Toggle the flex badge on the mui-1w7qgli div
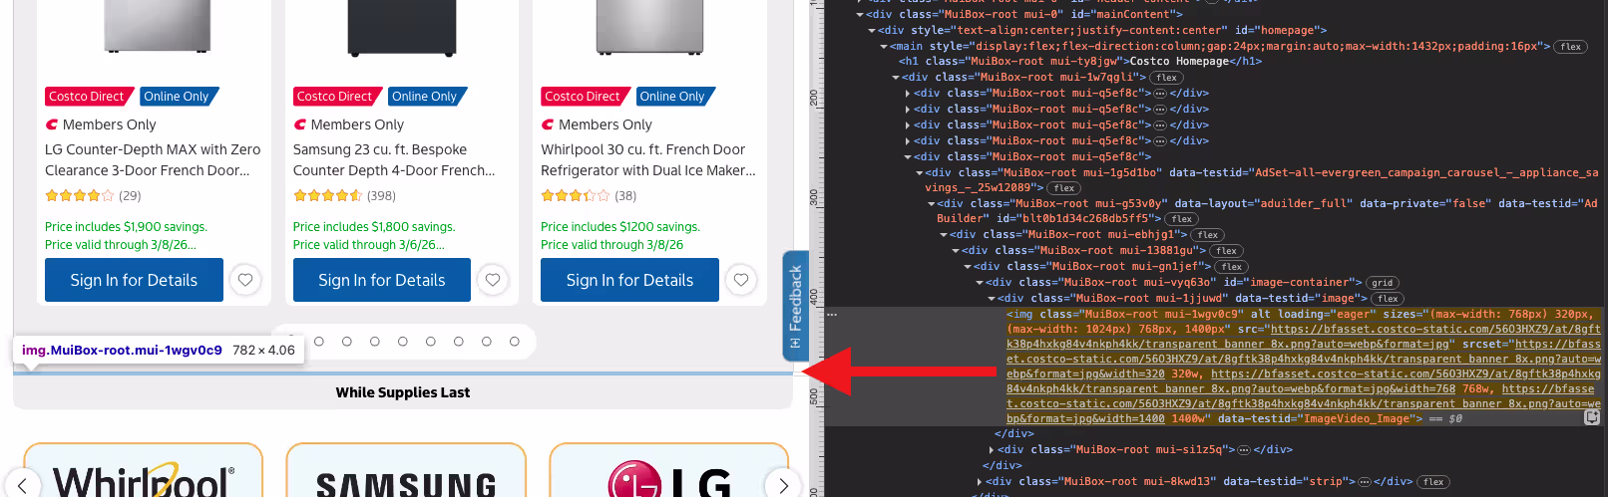Screen dimensions: 1608x497 [1166, 78]
